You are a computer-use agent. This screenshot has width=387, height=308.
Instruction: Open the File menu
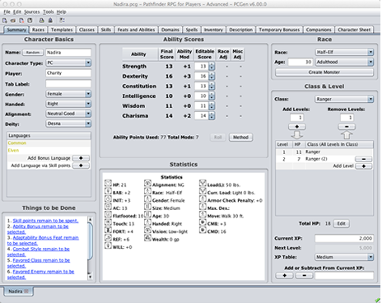[x=7, y=12]
